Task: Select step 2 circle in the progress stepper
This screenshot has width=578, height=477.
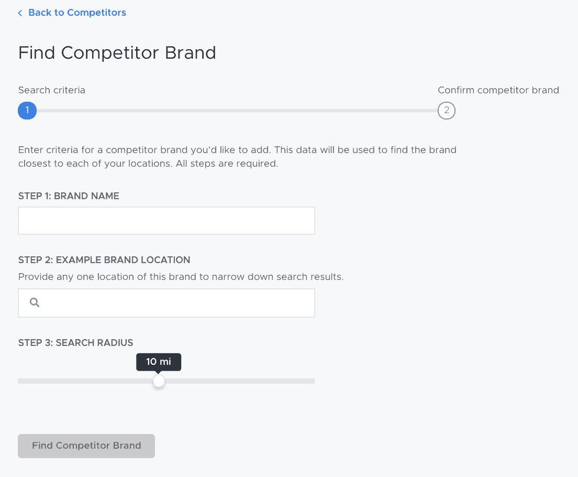Action: 446,111
